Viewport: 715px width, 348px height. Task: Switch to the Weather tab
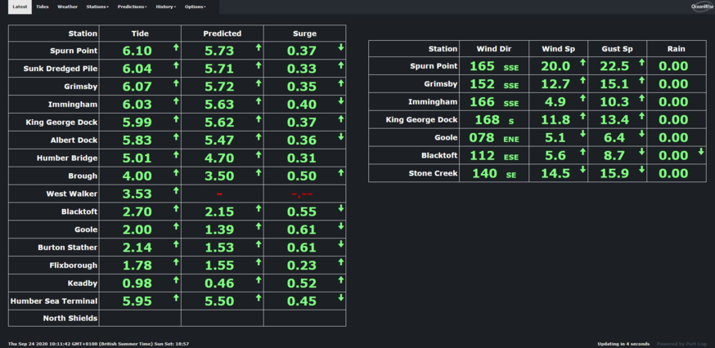coord(67,7)
